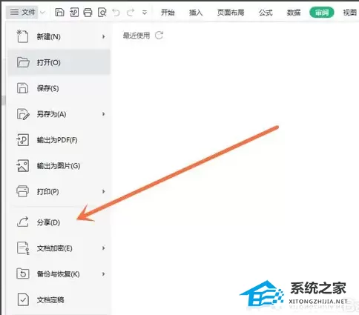Click the print preview toolbar icon
The image size is (359, 315).
point(102,12)
